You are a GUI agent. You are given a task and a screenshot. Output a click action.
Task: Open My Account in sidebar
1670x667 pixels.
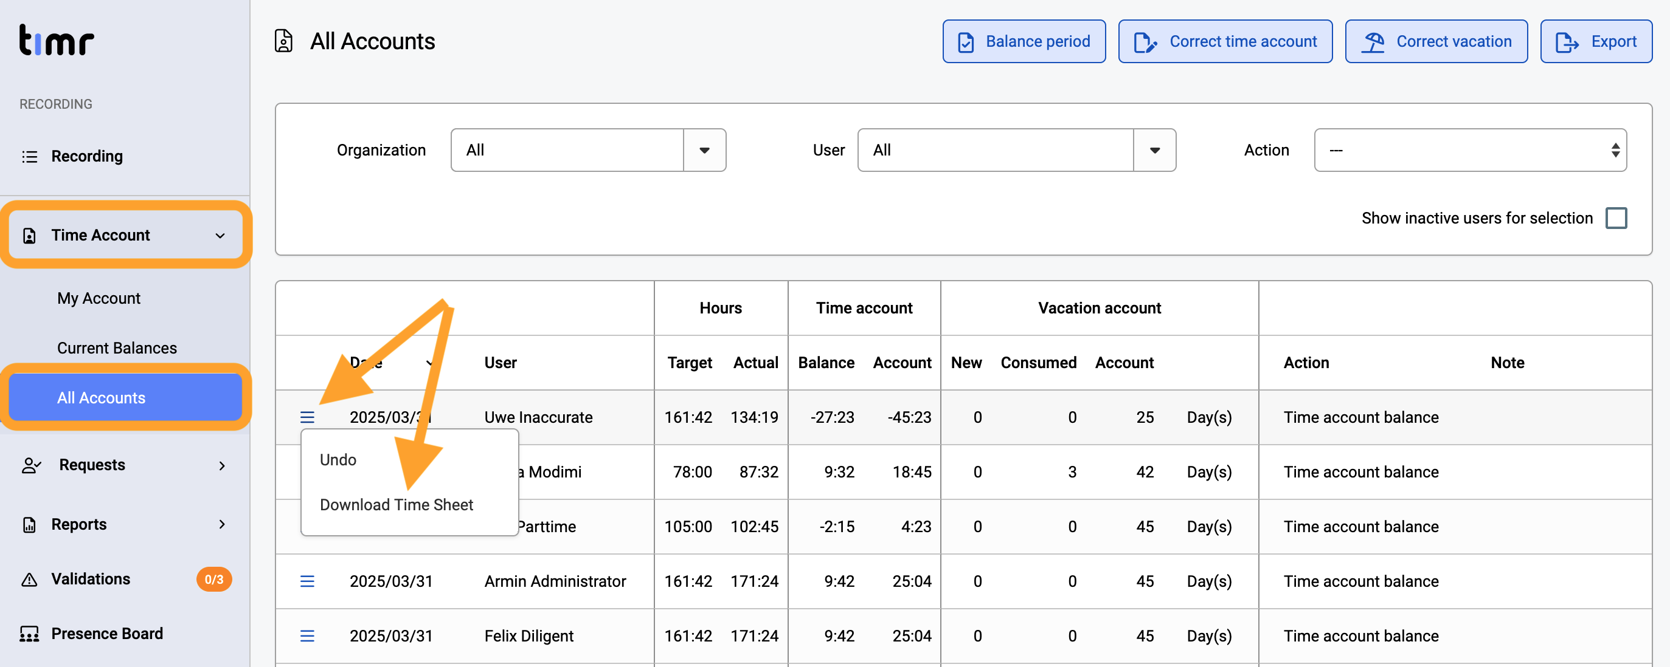click(x=99, y=298)
